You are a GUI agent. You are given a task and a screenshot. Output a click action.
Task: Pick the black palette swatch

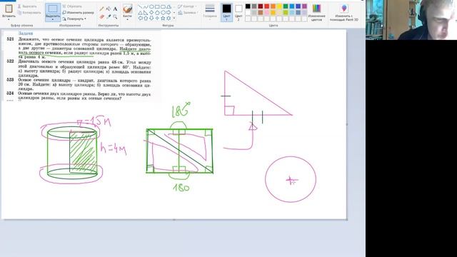click(x=248, y=6)
